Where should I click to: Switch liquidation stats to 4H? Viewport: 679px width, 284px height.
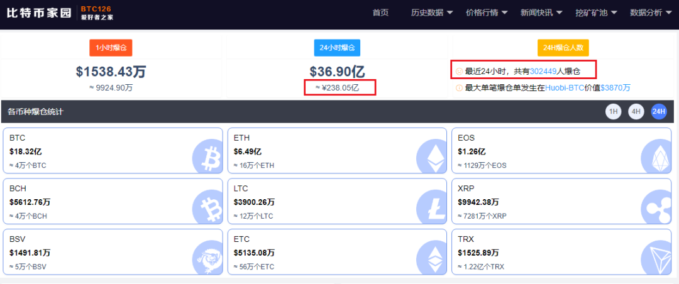click(x=636, y=112)
